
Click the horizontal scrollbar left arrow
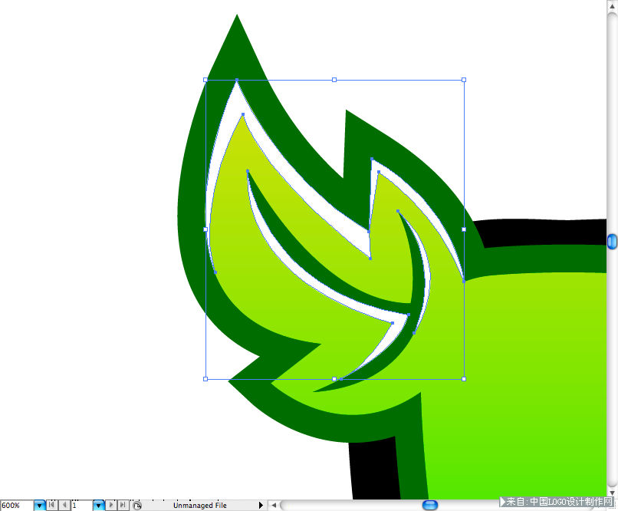pos(274,505)
